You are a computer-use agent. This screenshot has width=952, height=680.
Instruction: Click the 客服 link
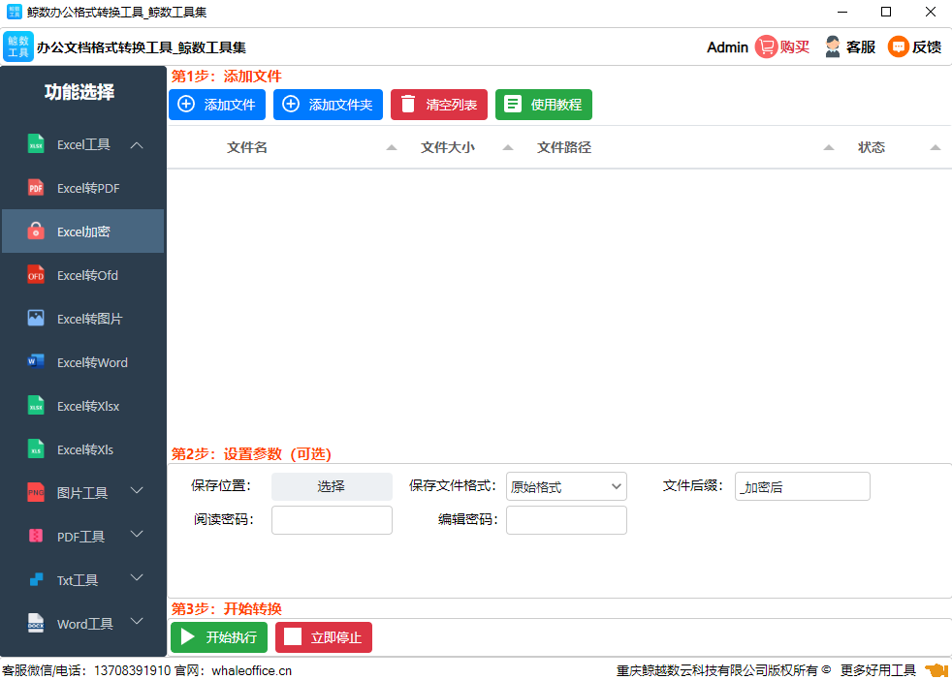[860, 46]
